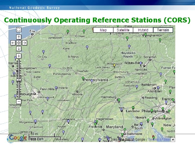Pan the map left with arrow
This screenshot has height=146, width=195.
click(13, 43)
